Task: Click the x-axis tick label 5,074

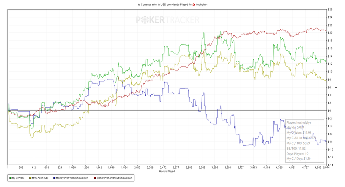Action: pyautogui.click(x=326, y=167)
